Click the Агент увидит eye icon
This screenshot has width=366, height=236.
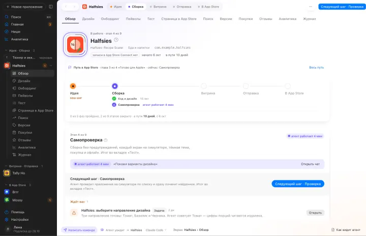point(102,230)
